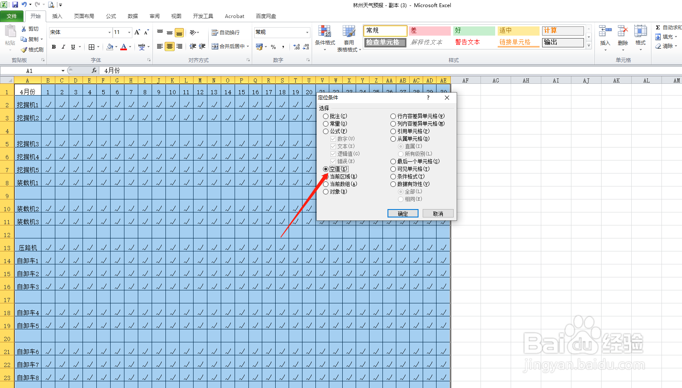Viewport: 682px width, 388px height.
Task: Click the Wrap Text (自动换行) button
Action: pyautogui.click(x=225, y=32)
